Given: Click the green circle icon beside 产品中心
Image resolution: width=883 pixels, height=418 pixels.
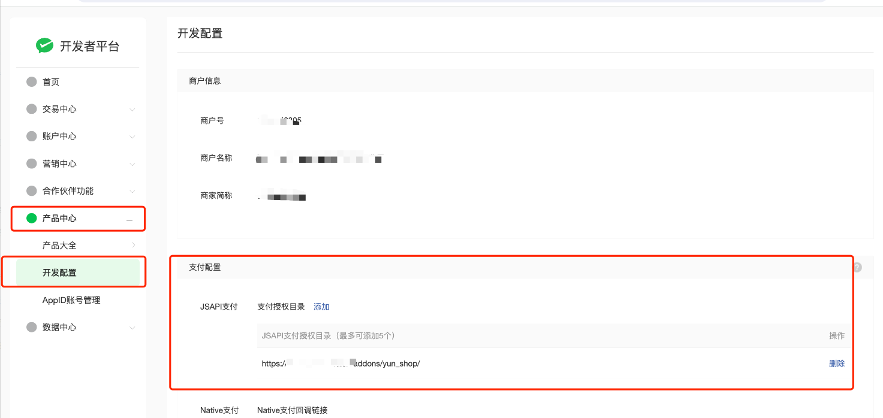Looking at the screenshot, I should [32, 219].
